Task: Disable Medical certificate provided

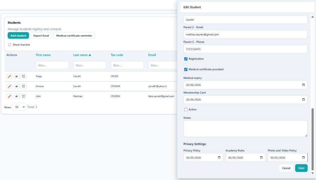Action: coord(185,69)
